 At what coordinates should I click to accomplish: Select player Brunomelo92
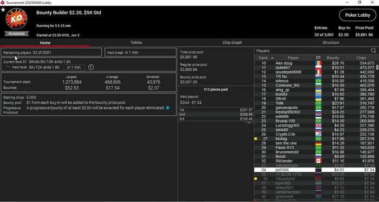point(315,152)
